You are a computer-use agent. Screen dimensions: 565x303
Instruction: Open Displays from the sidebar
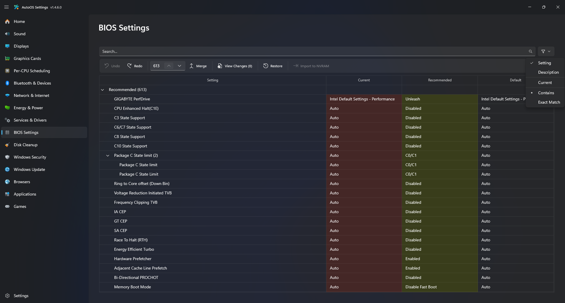[x=44, y=46]
